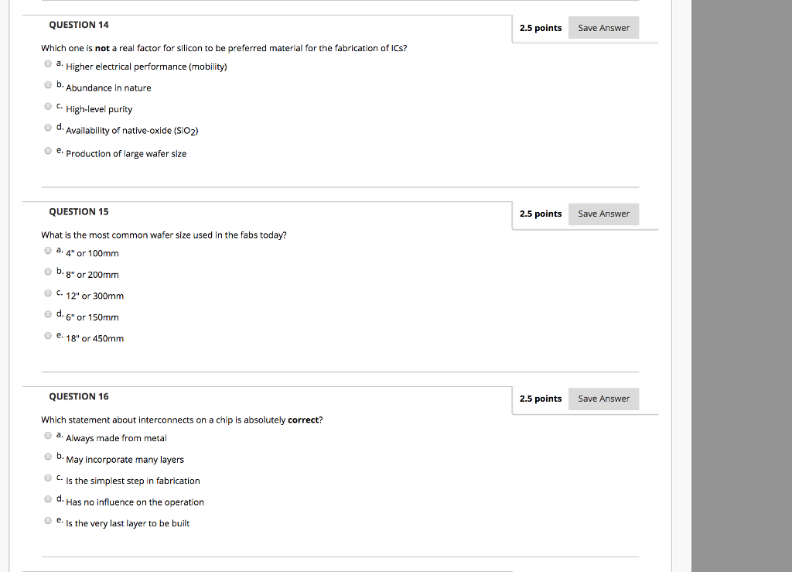Image resolution: width=792 pixels, height=572 pixels.
Task: Click the QUESTION 16 heading
Action: 79,396
